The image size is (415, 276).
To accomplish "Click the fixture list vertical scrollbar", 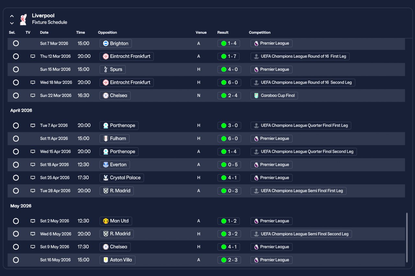I will tap(407, 237).
